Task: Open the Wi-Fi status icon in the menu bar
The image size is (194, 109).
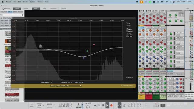Action: pyautogui.click(x=167, y=2)
